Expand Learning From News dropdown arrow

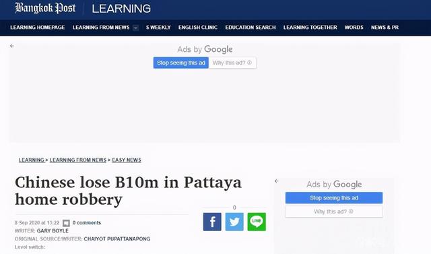tap(135, 28)
